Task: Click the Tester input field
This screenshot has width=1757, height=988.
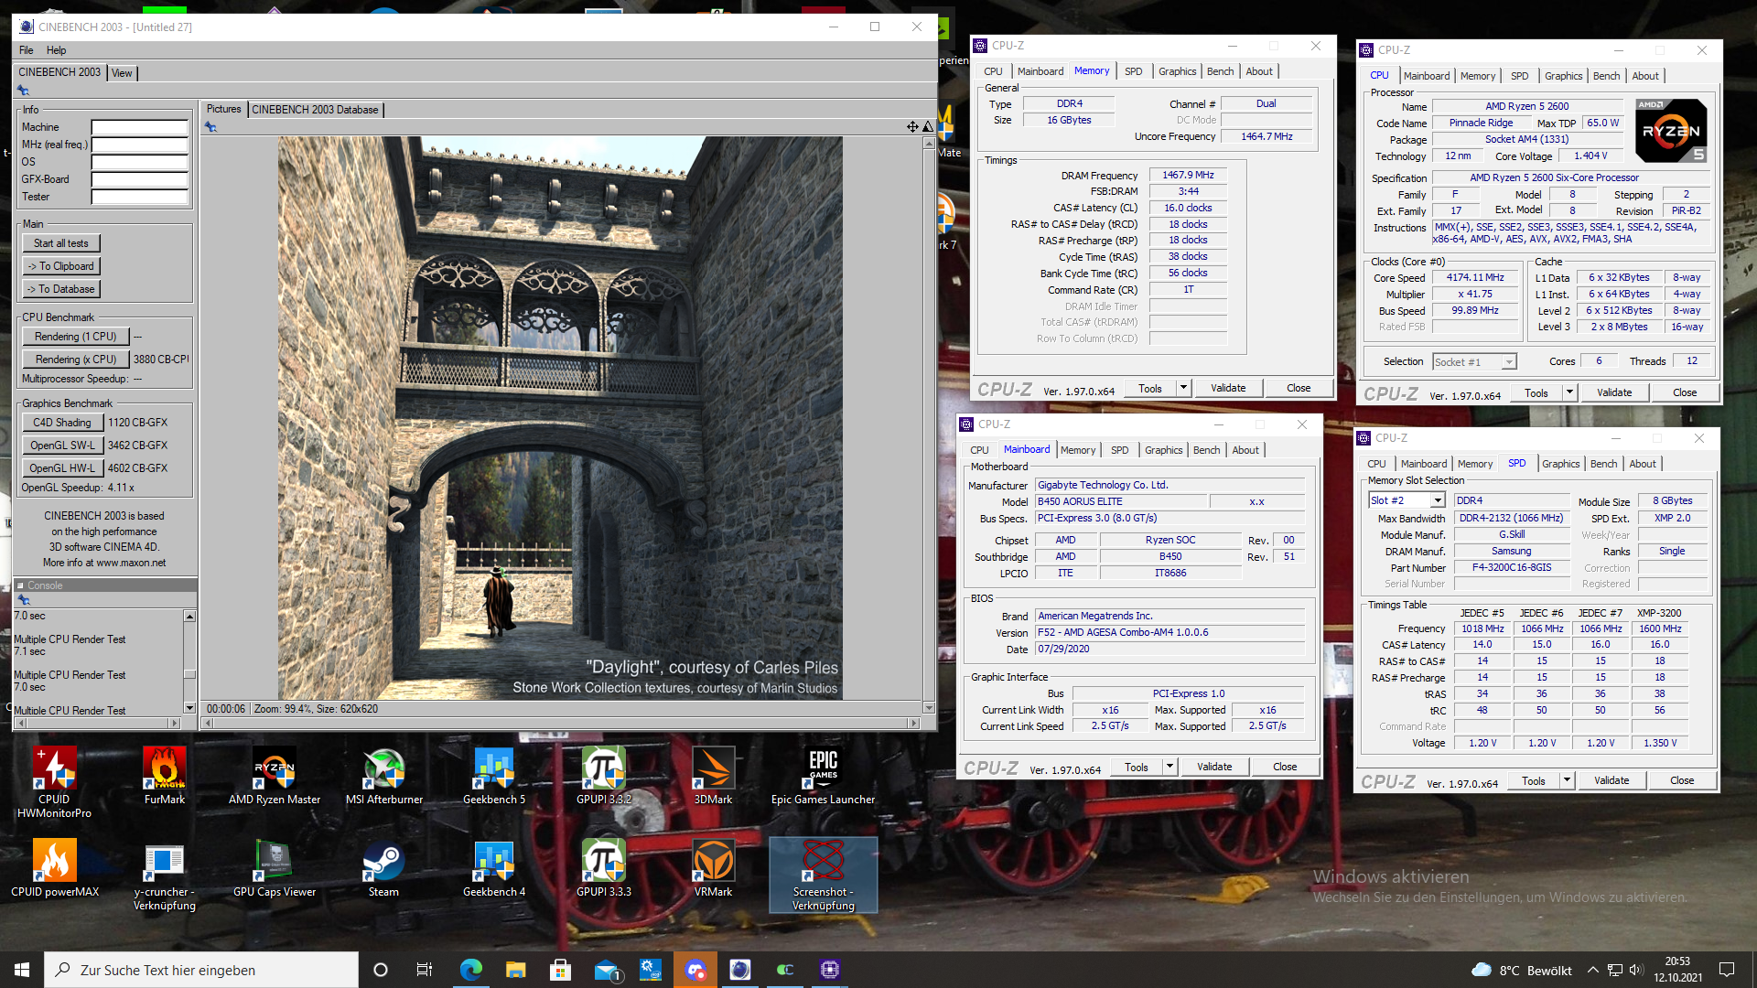Action: (139, 197)
